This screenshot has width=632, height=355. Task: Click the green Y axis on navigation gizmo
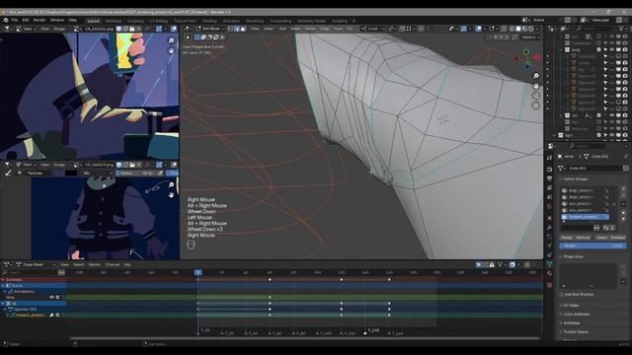(x=526, y=52)
